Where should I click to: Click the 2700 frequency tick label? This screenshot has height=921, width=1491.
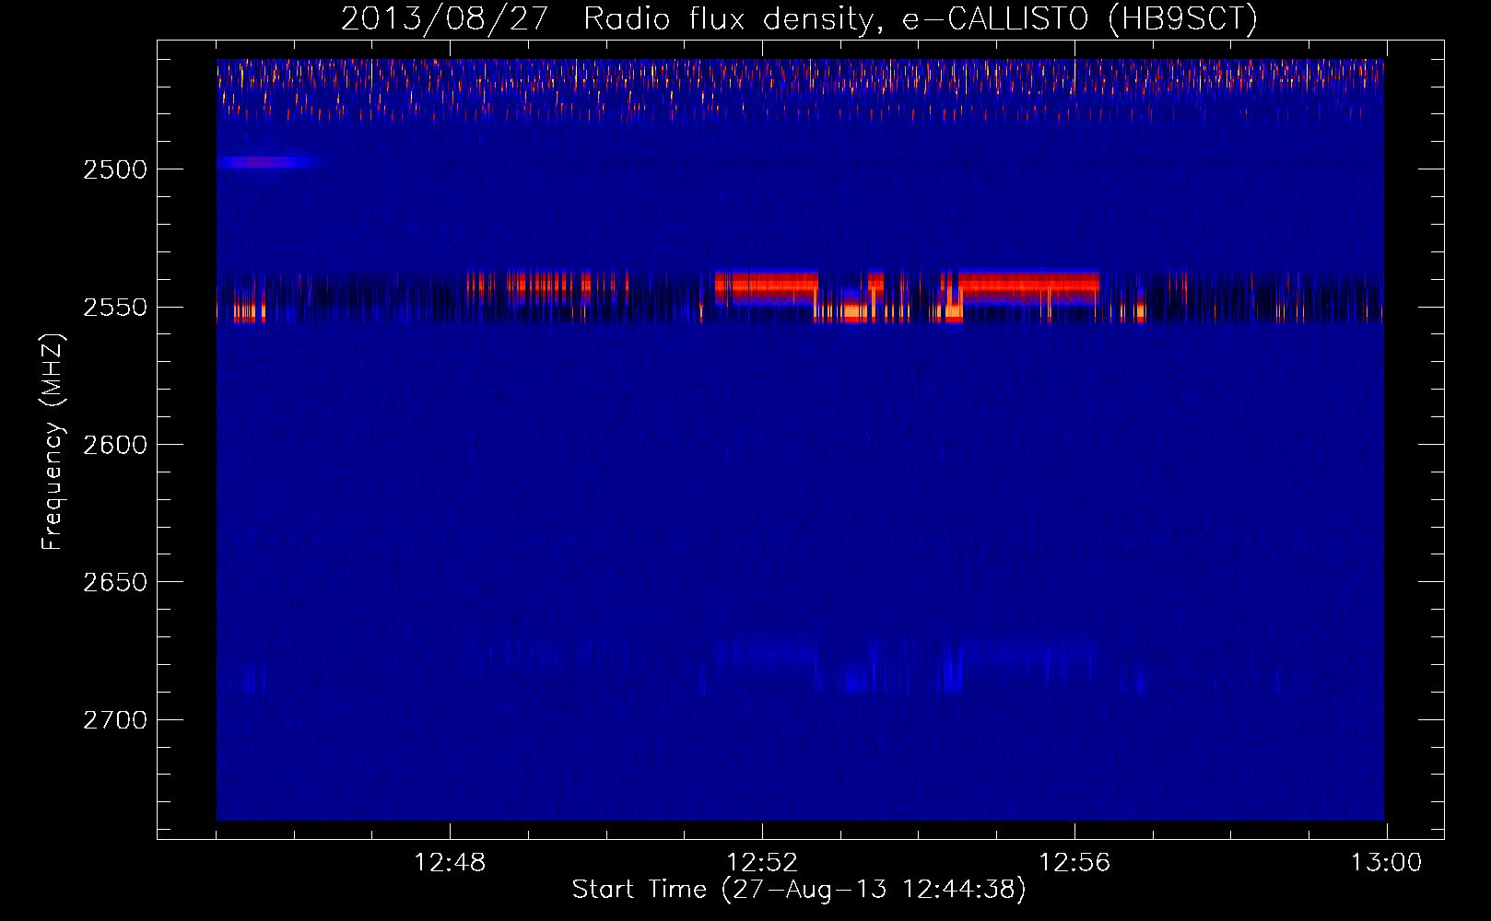115,719
